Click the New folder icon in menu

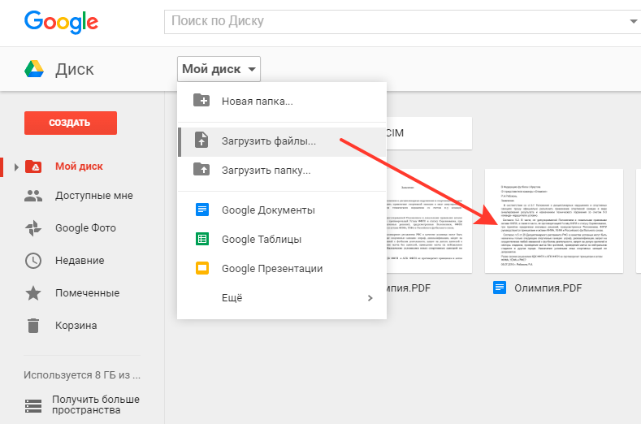coord(201,100)
